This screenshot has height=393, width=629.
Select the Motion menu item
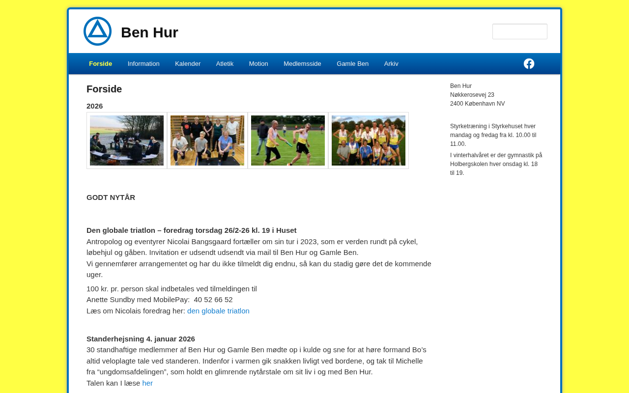pos(258,64)
